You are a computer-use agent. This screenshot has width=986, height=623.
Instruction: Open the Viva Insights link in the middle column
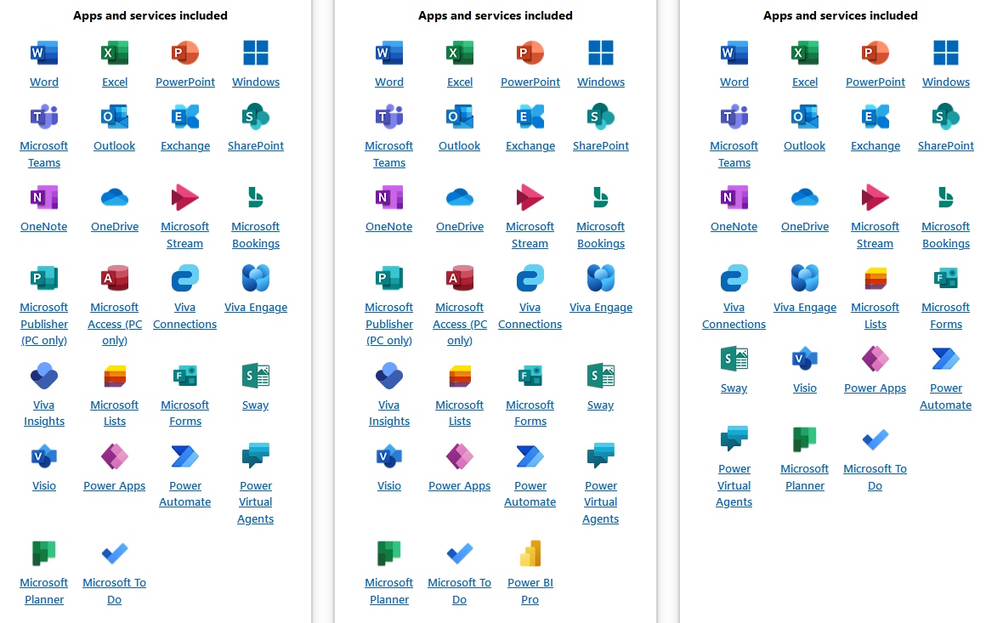389,413
